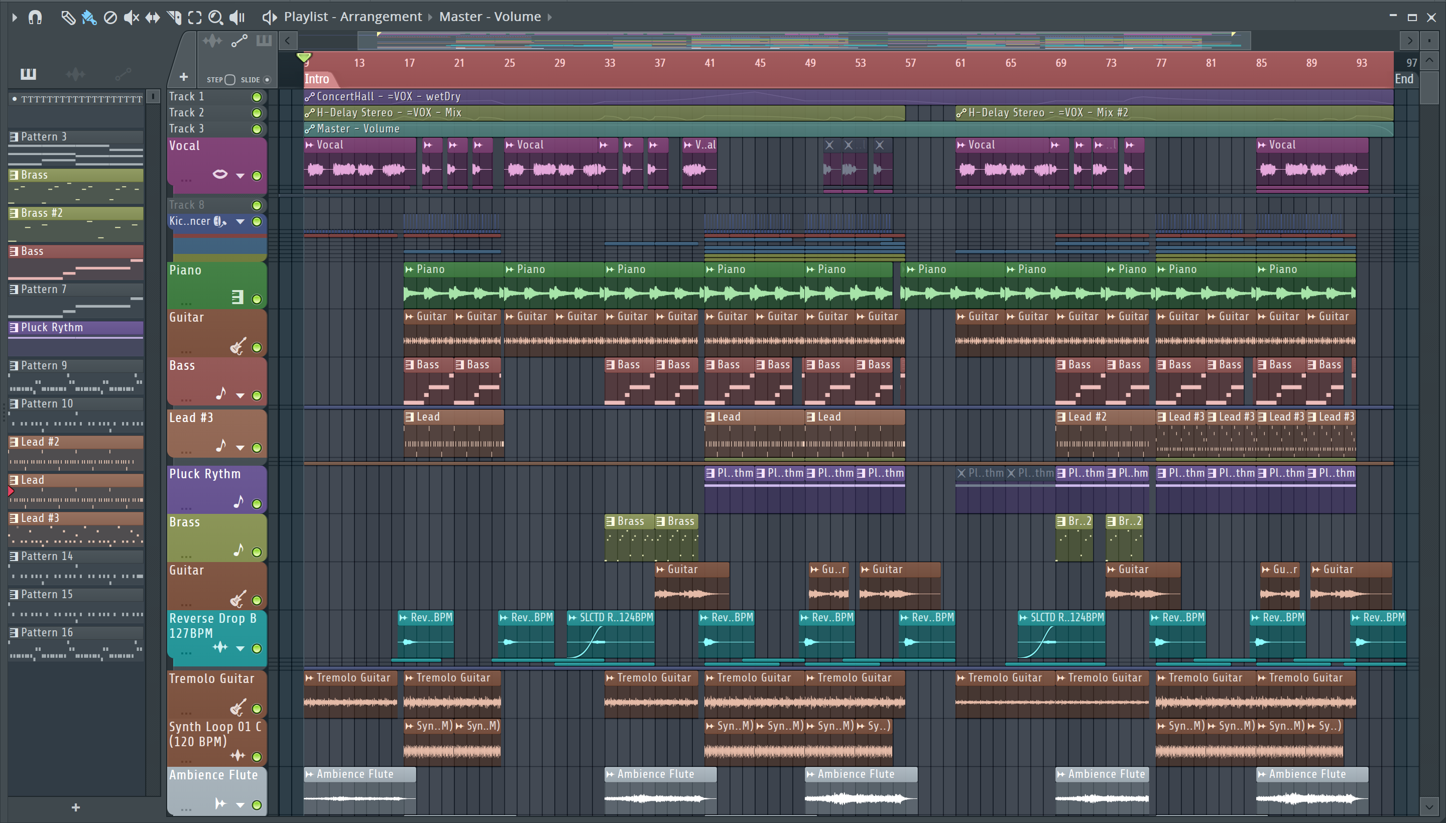Show automation clips in the picker panel
Image resolution: width=1446 pixels, height=823 pixels.
[123, 73]
